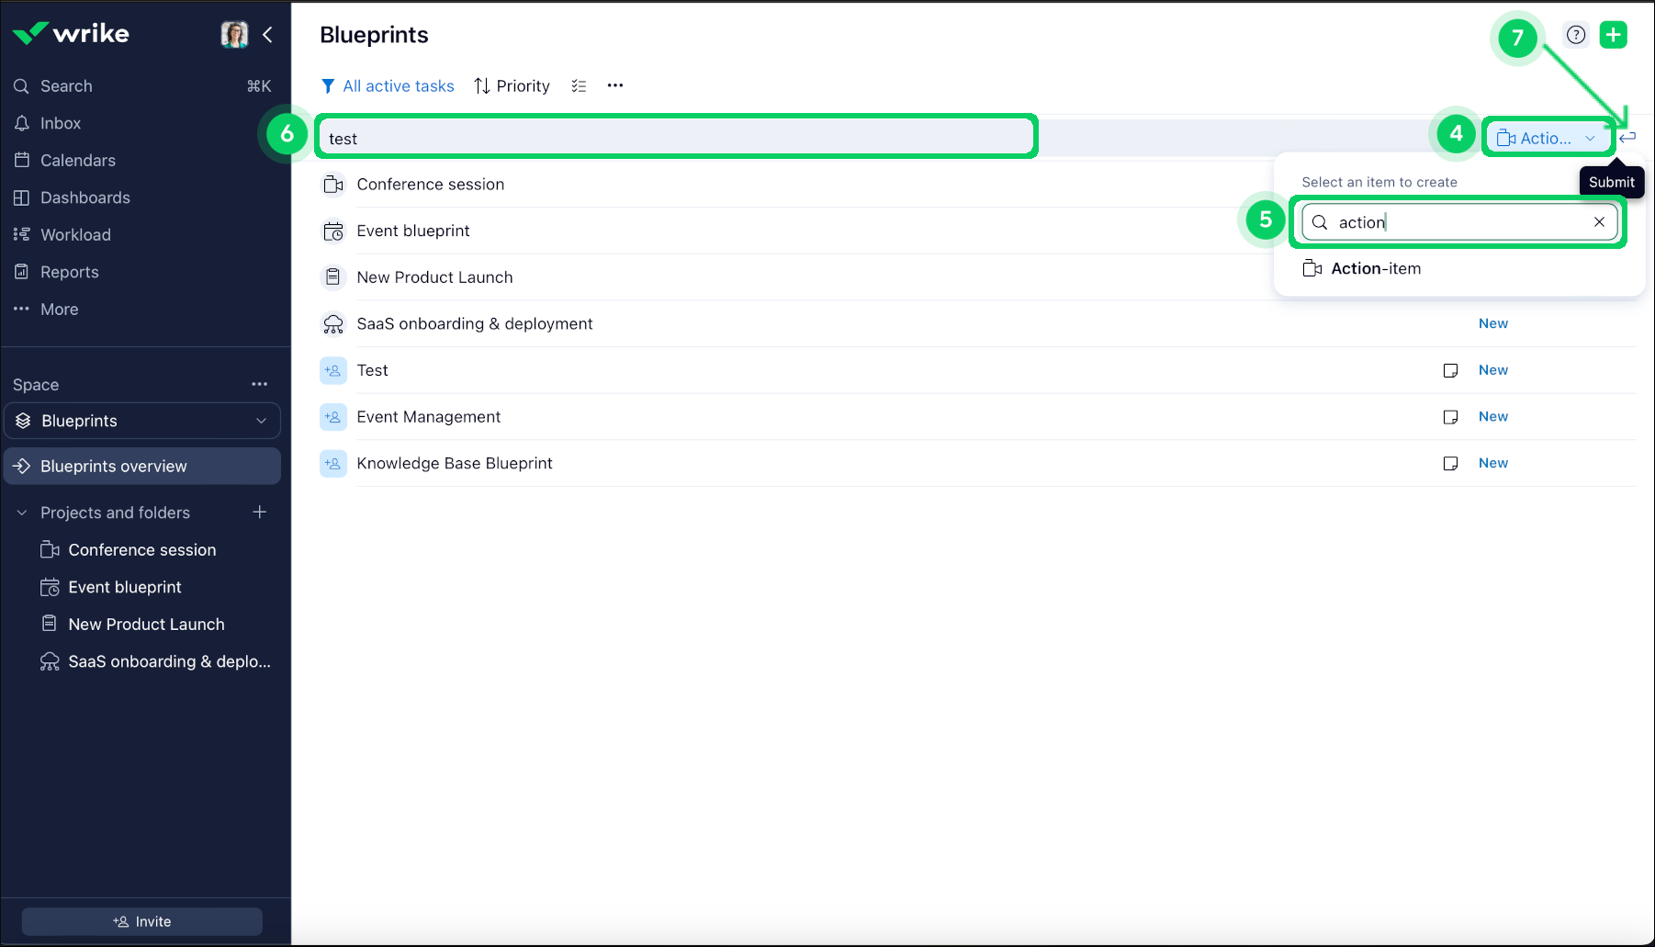The height and width of the screenshot is (947, 1655).
Task: Click the action search field
Action: (x=1459, y=222)
